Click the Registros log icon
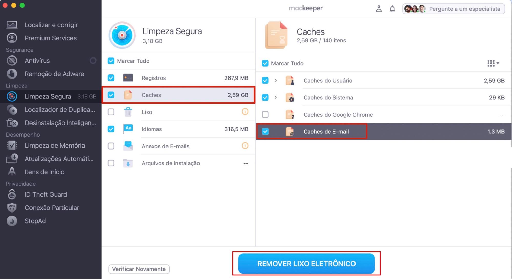Image resolution: width=512 pixels, height=279 pixels. click(x=128, y=78)
